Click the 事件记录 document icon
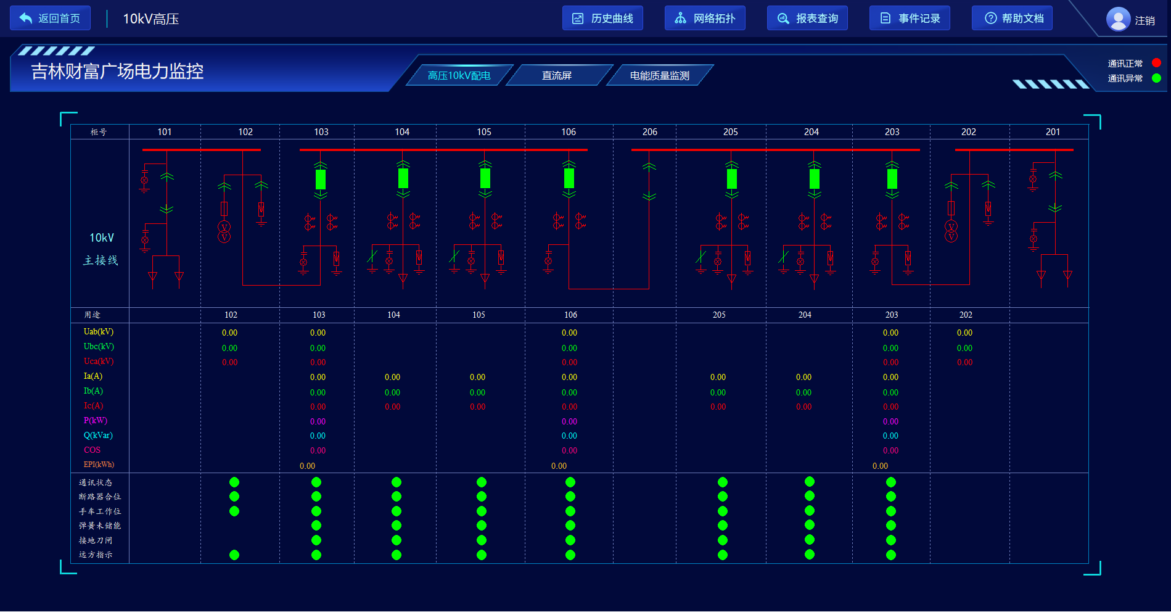This screenshot has width=1171, height=612. pos(885,19)
